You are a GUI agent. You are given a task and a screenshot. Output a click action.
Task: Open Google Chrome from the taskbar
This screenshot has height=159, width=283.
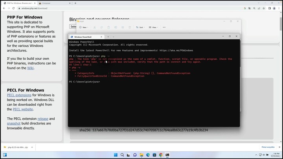coord(161,155)
